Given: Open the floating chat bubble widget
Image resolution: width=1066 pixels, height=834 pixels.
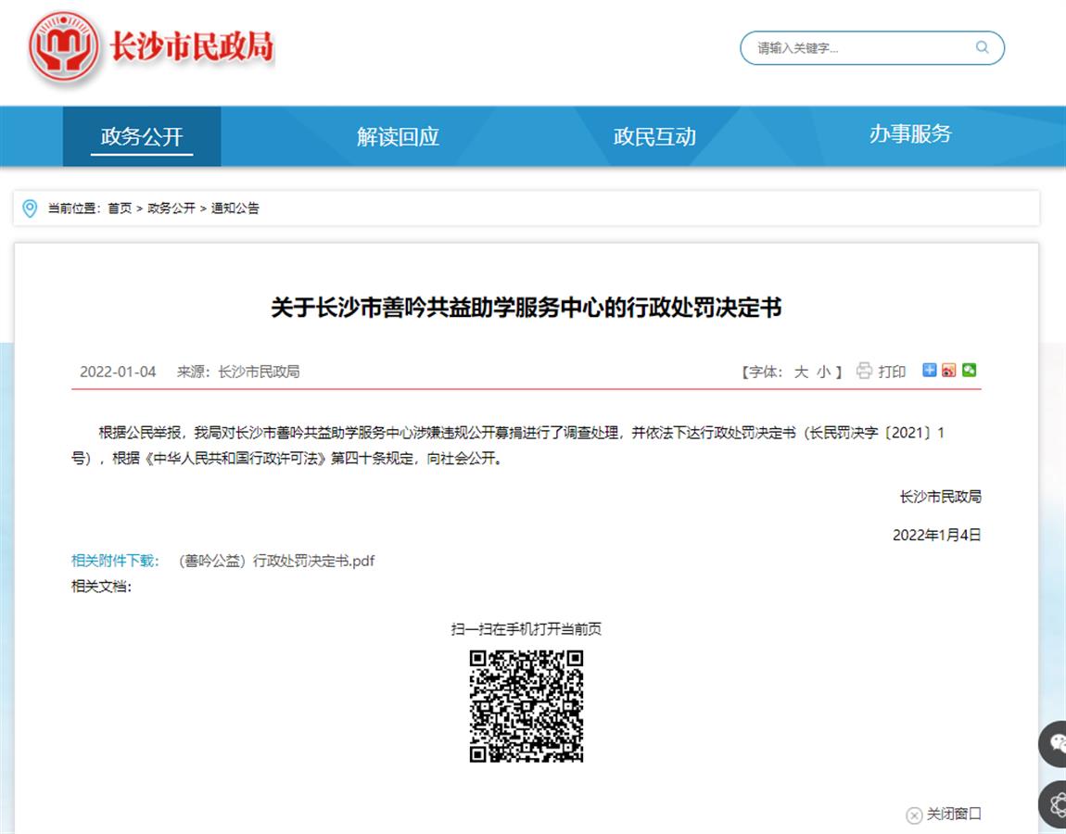Looking at the screenshot, I should click(1053, 744).
